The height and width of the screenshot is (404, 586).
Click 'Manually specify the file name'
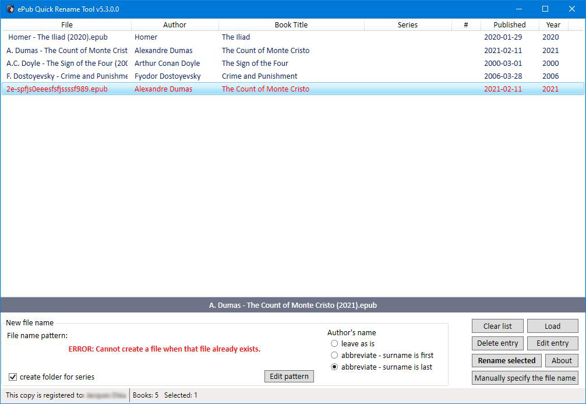[524, 378]
